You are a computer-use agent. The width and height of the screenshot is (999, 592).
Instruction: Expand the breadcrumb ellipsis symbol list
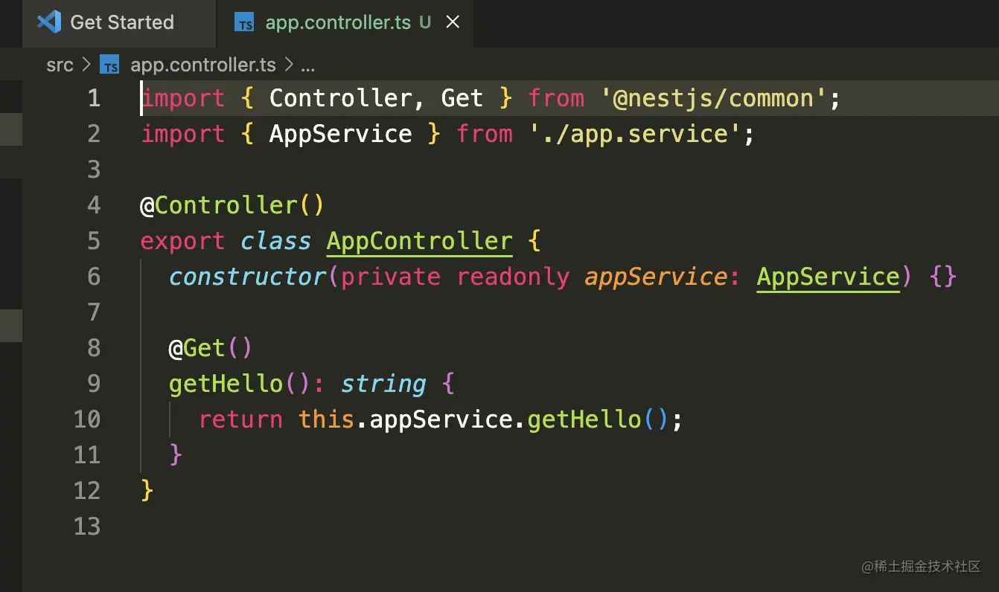point(307,65)
